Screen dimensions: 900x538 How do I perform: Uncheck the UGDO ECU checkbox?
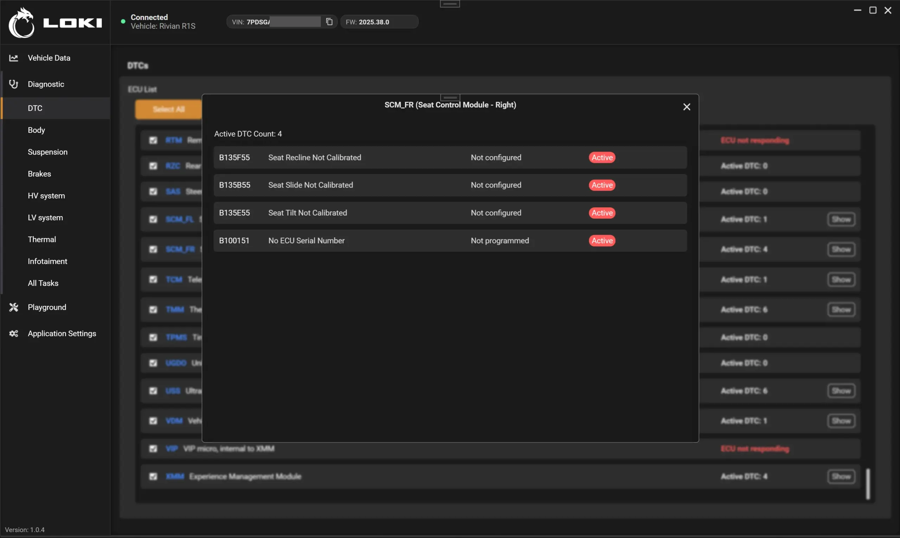click(153, 363)
